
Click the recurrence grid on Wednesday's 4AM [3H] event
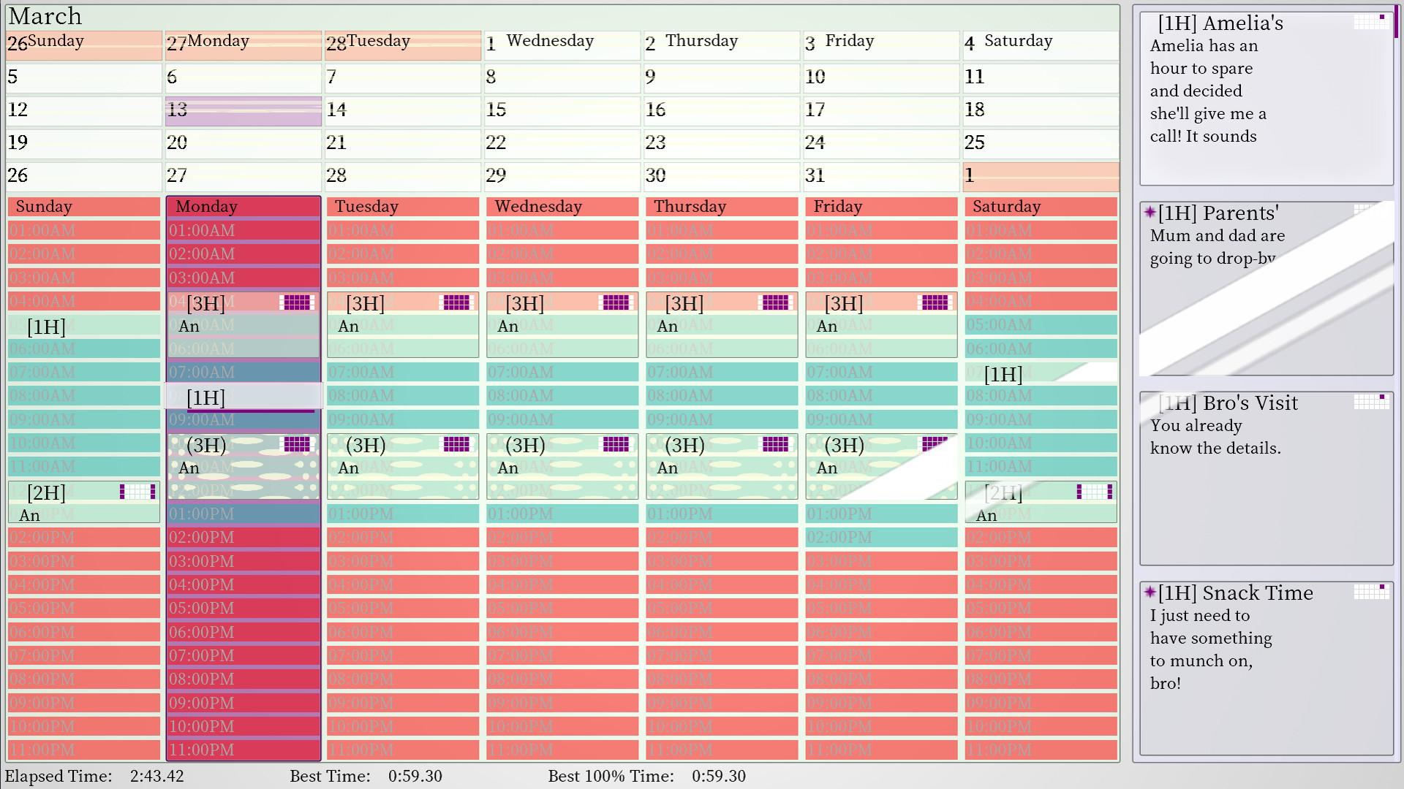(x=616, y=302)
